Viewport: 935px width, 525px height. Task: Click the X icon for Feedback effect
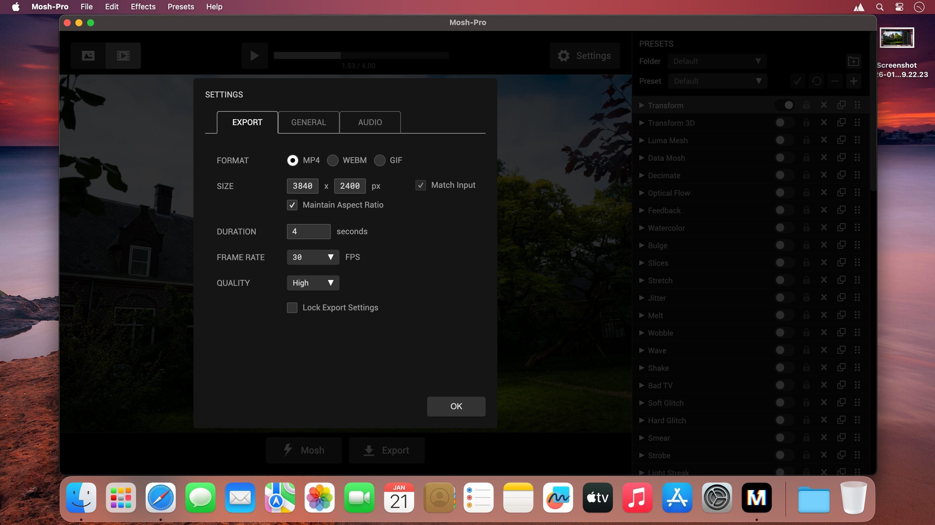click(x=824, y=210)
